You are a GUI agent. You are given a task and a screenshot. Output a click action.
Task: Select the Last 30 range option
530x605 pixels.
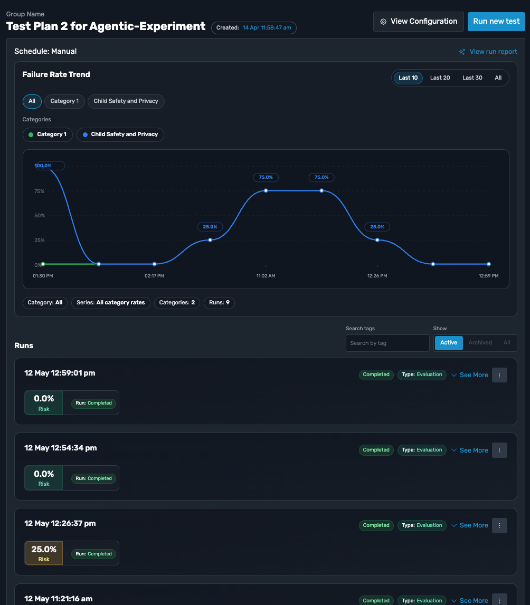[x=472, y=78]
